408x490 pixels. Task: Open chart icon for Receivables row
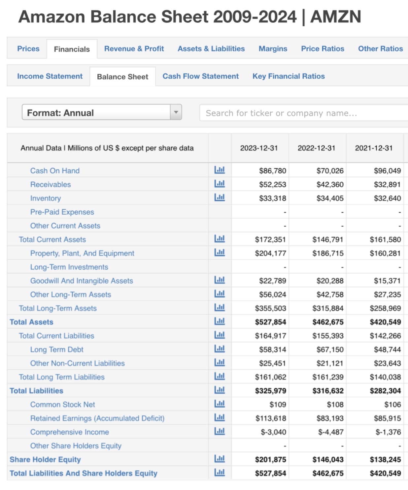(x=220, y=184)
